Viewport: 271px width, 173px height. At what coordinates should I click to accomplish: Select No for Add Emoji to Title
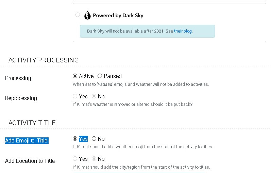pos(94,139)
